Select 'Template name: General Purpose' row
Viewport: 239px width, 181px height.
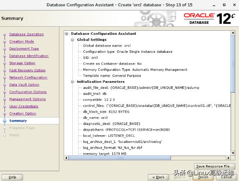click(x=112, y=76)
